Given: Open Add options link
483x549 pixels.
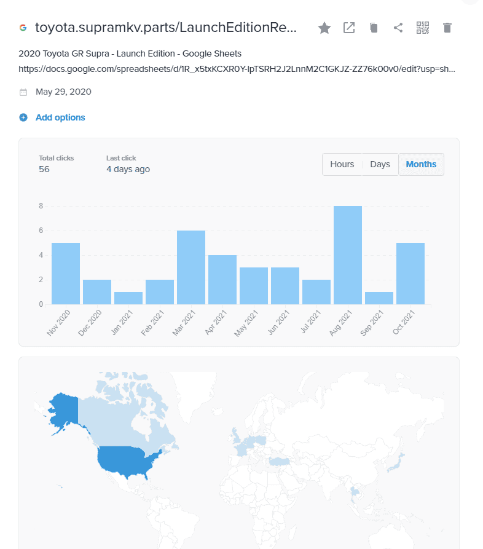Looking at the screenshot, I should click(60, 117).
